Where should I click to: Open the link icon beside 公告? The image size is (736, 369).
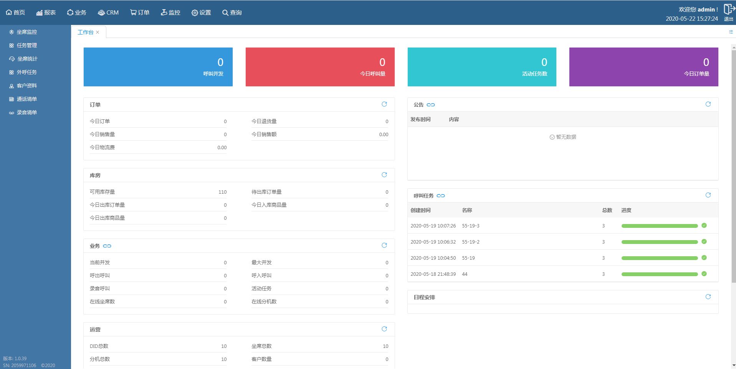click(x=431, y=105)
